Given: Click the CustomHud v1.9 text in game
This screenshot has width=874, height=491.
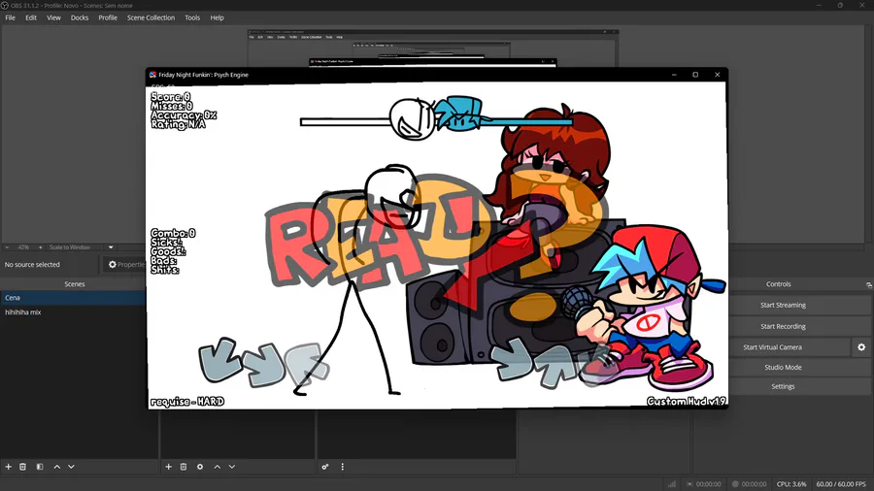Looking at the screenshot, I should tap(687, 402).
